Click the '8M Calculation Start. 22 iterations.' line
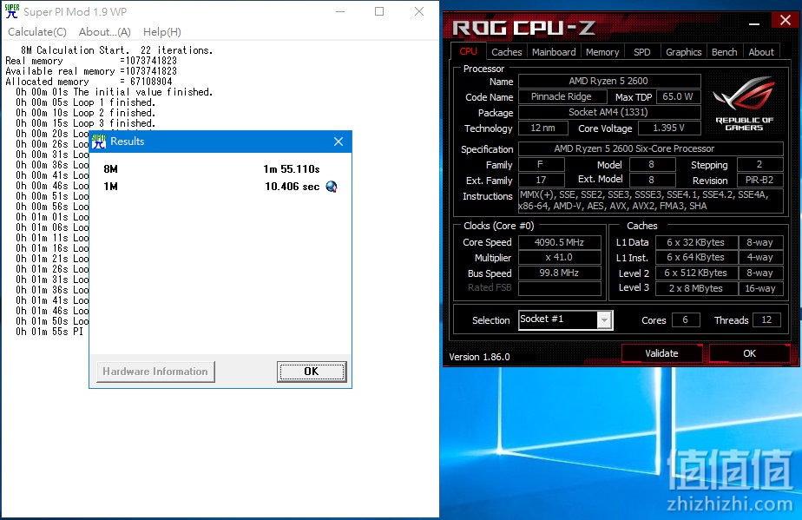This screenshot has height=520, width=802. 116,50
